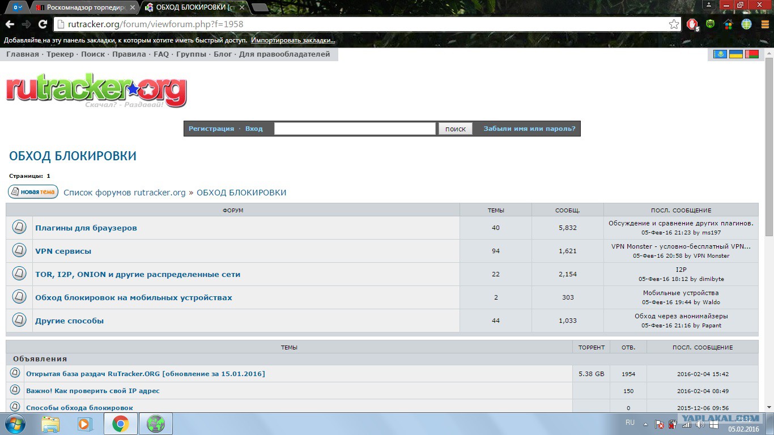Viewport: 774px width, 435px height.
Task: Click folder icon beside VPN сервисы
Action: pyautogui.click(x=19, y=250)
